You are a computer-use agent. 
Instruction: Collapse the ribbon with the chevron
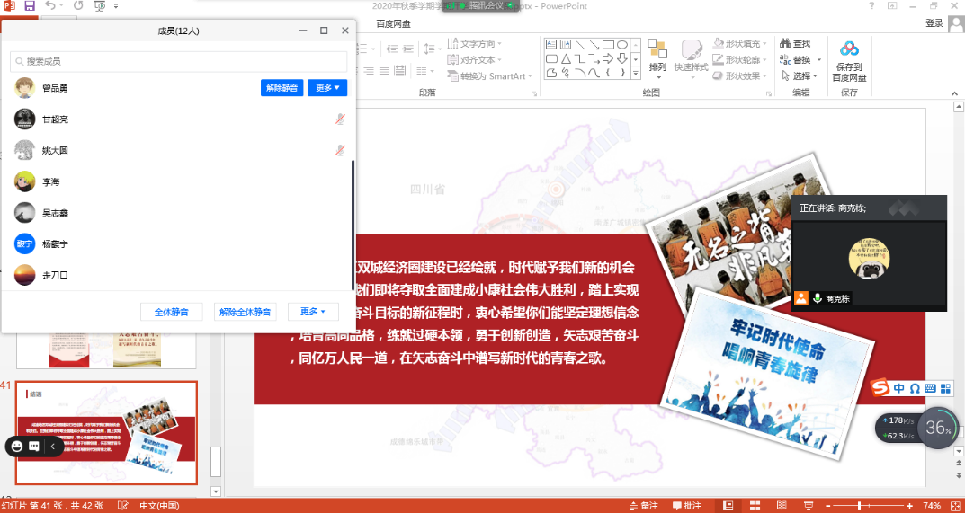[955, 93]
